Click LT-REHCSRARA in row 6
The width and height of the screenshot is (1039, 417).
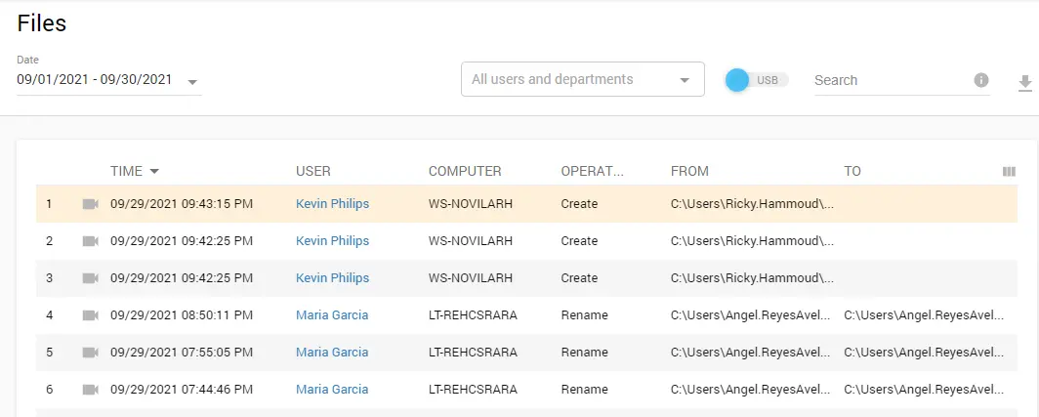(x=473, y=389)
